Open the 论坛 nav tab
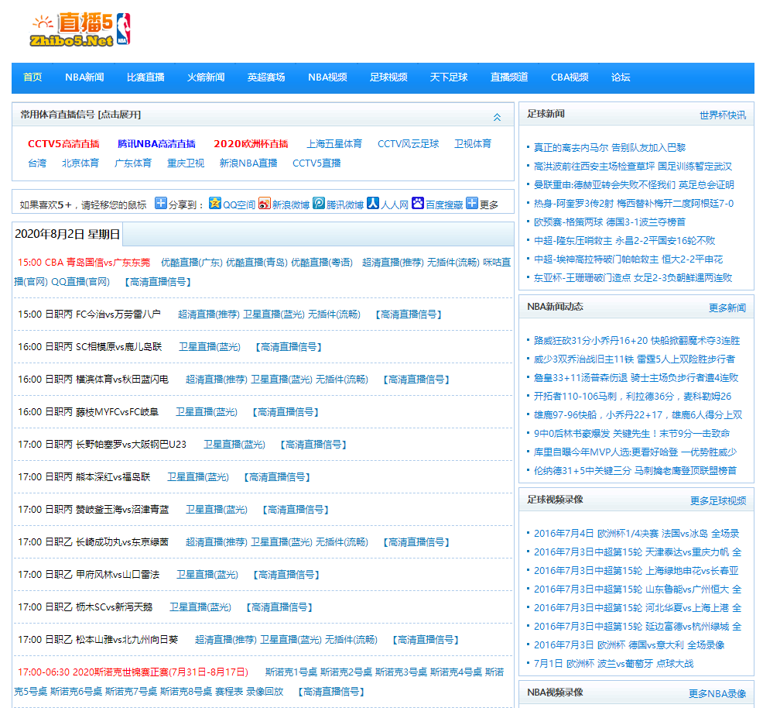The width and height of the screenshot is (763, 708). pos(621,77)
